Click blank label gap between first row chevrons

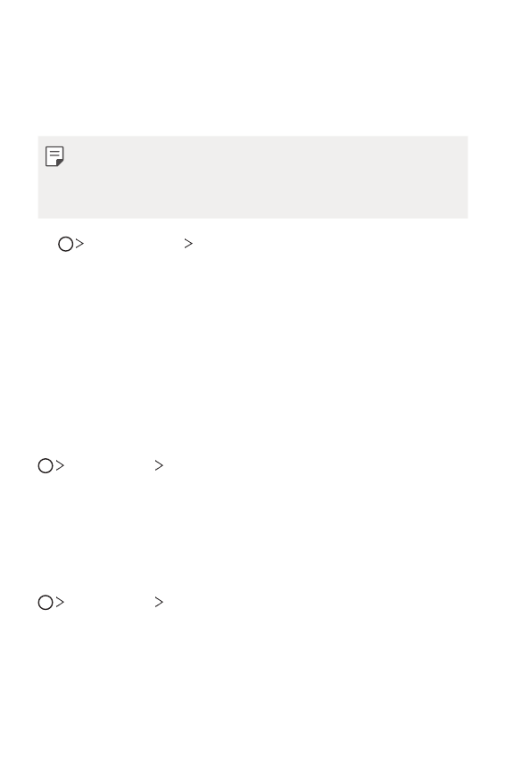tap(134, 244)
